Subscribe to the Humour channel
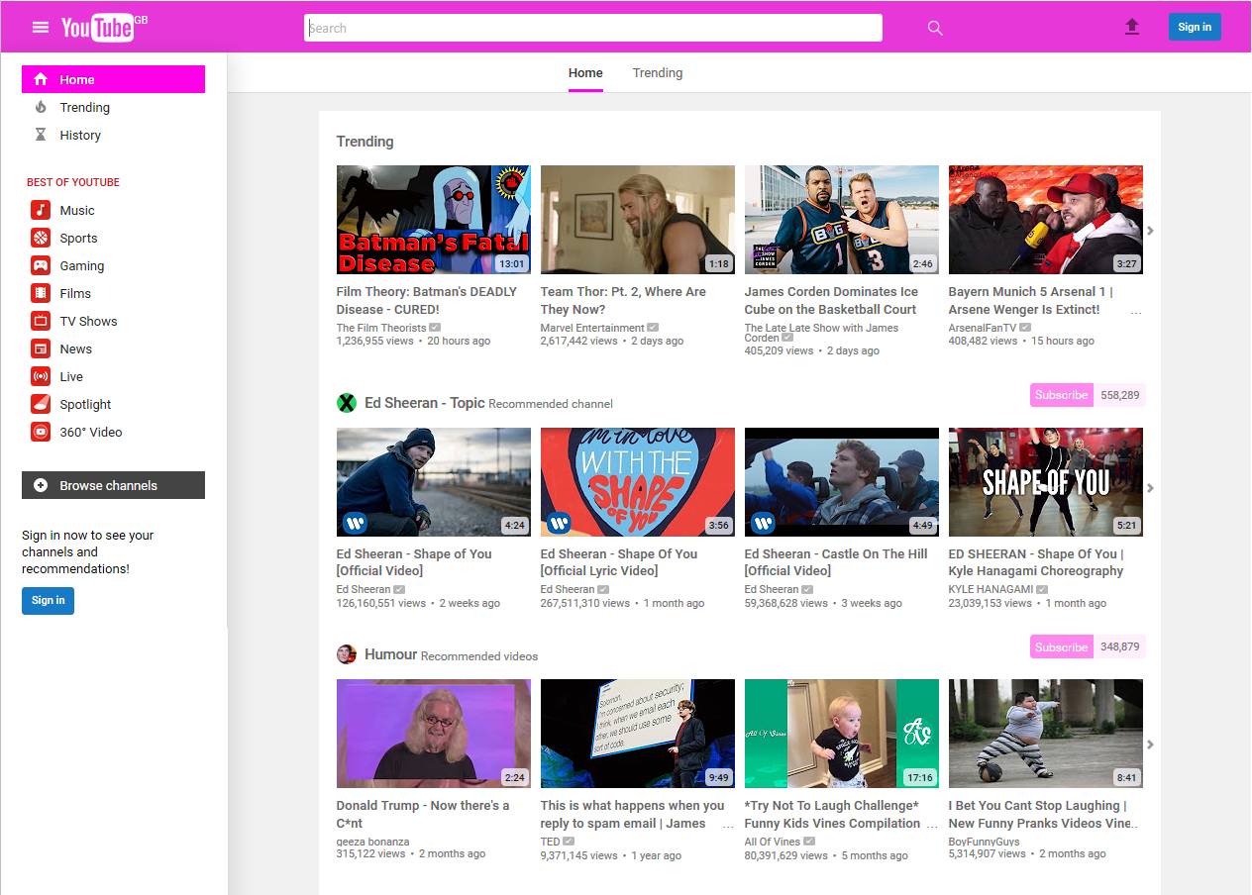 (1061, 646)
